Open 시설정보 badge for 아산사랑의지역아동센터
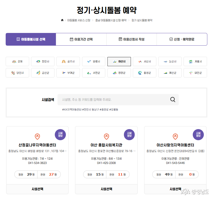Viewport: 213px width, 198px height. pyautogui.click(x=198, y=135)
